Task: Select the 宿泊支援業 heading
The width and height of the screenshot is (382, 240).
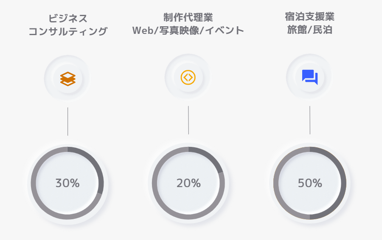Action: click(309, 17)
